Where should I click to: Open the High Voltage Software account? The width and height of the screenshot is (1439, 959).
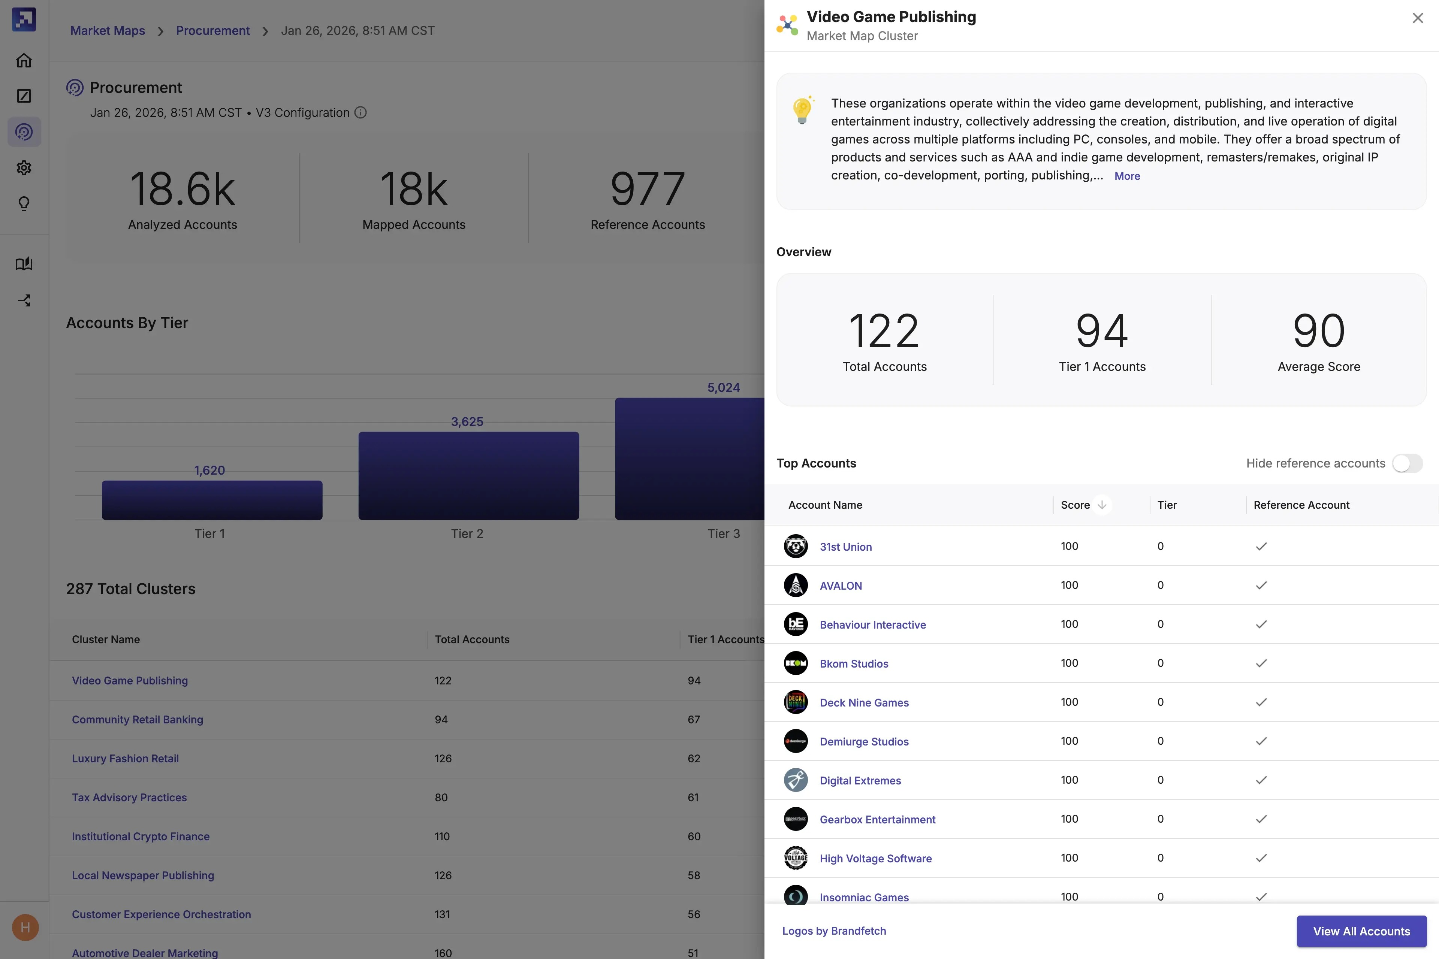[x=875, y=859]
